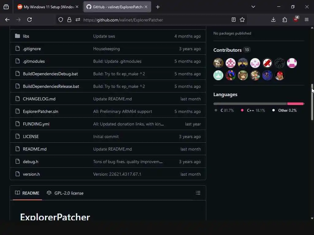Open the uBlock Origin extension icon

click(x=296, y=19)
